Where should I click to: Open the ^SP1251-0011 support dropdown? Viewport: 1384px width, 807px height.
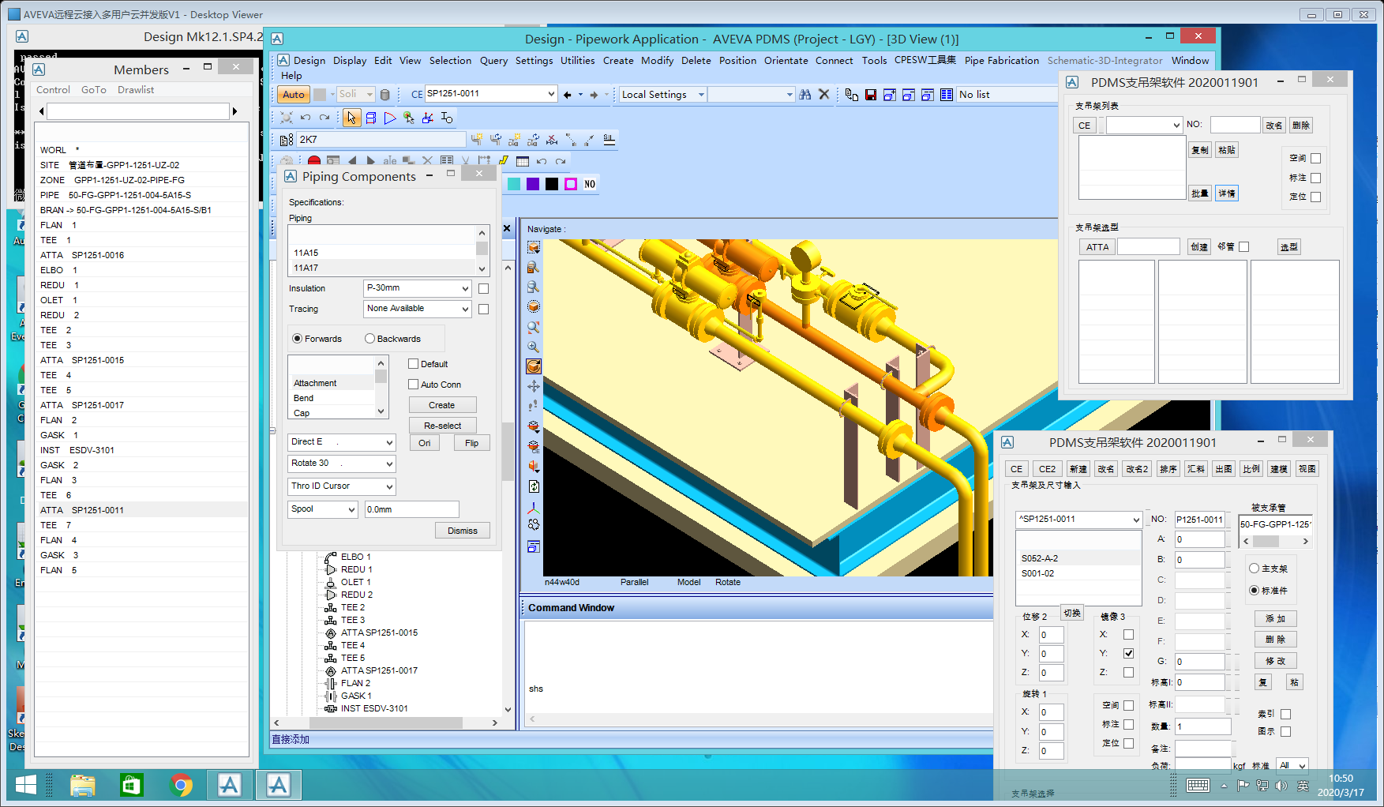pos(1135,520)
